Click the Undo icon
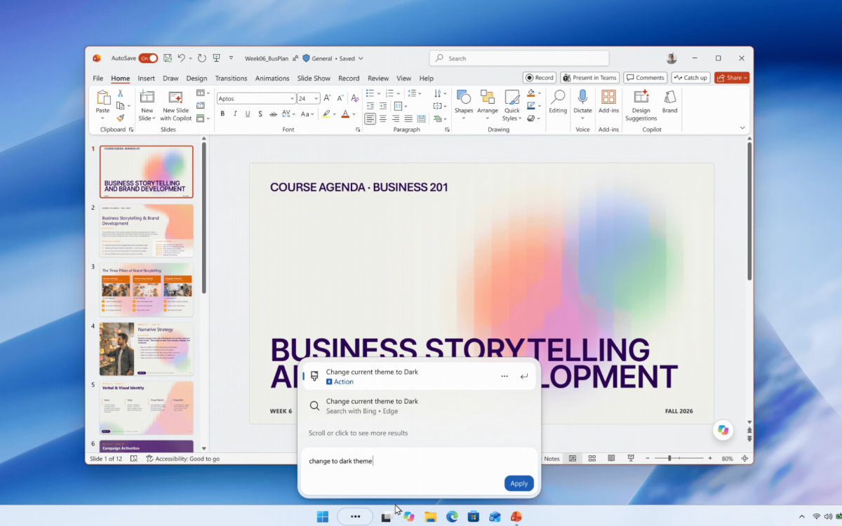The image size is (842, 526). 182,58
